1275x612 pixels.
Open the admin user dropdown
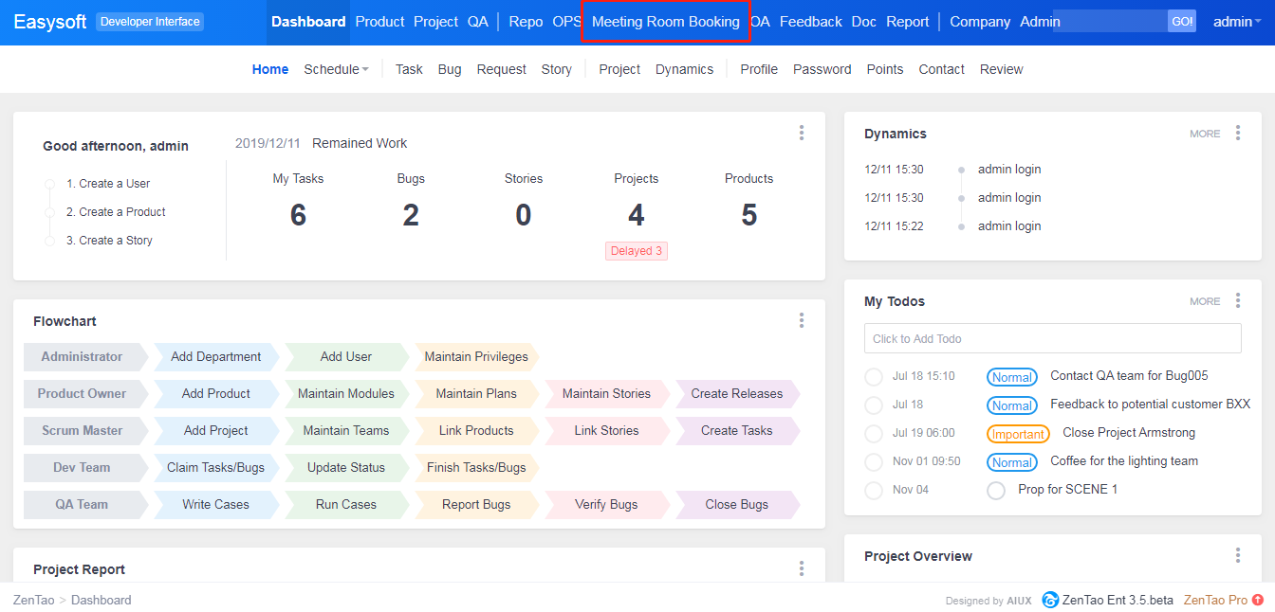click(1237, 22)
